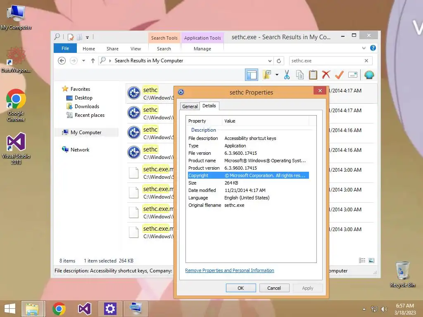Click the Rename icon in the toolbar
The image size is (423, 317).
coord(353,75)
